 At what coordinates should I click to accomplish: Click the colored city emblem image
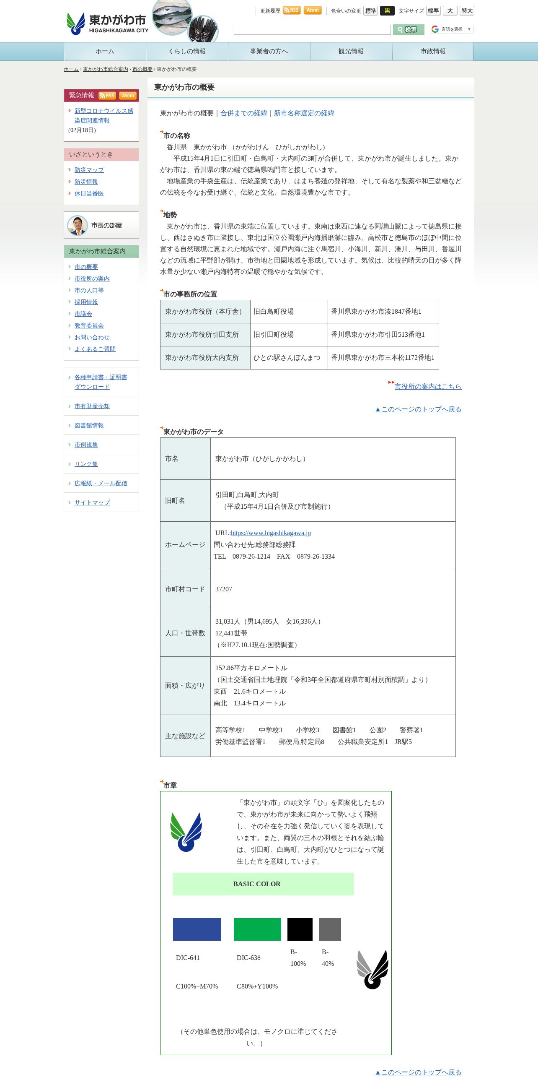coord(186,832)
